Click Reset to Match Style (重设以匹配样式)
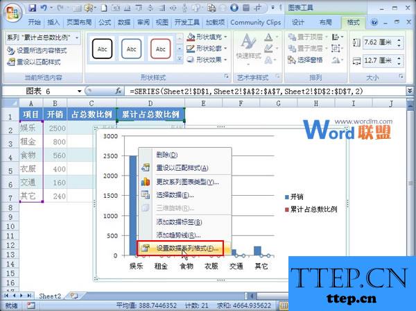416x311 pixels. 34,62
